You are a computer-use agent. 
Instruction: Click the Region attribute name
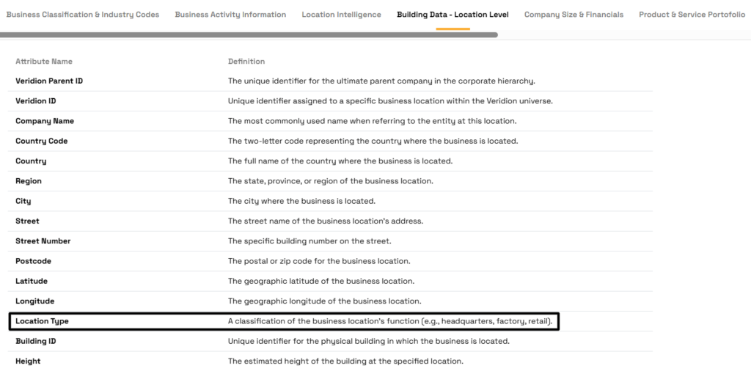29,181
